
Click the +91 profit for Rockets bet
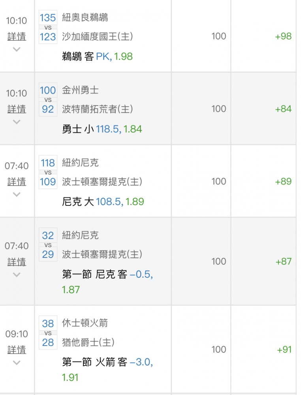coord(284,350)
